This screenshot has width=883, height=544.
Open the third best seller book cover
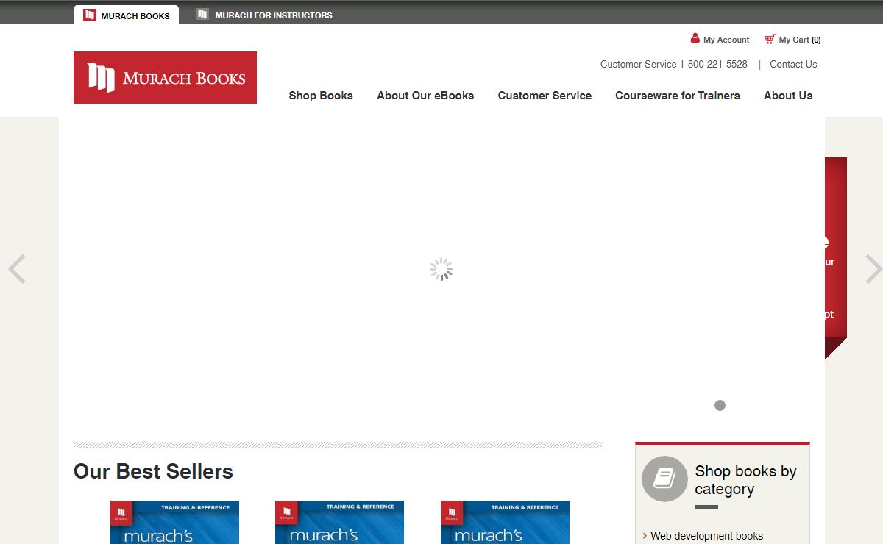click(x=505, y=523)
